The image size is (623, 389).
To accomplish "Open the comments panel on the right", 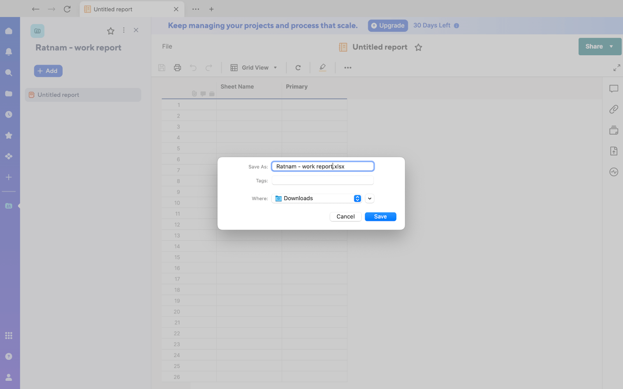I will coord(613,89).
